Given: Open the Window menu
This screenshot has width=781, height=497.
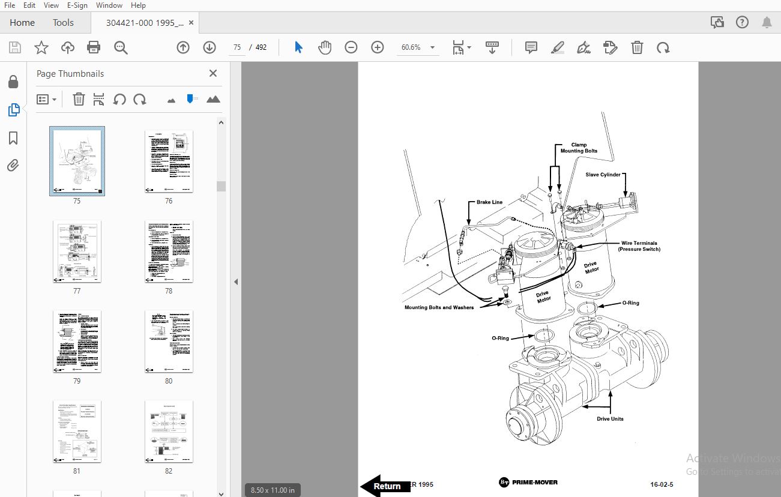Looking at the screenshot, I should click(109, 5).
